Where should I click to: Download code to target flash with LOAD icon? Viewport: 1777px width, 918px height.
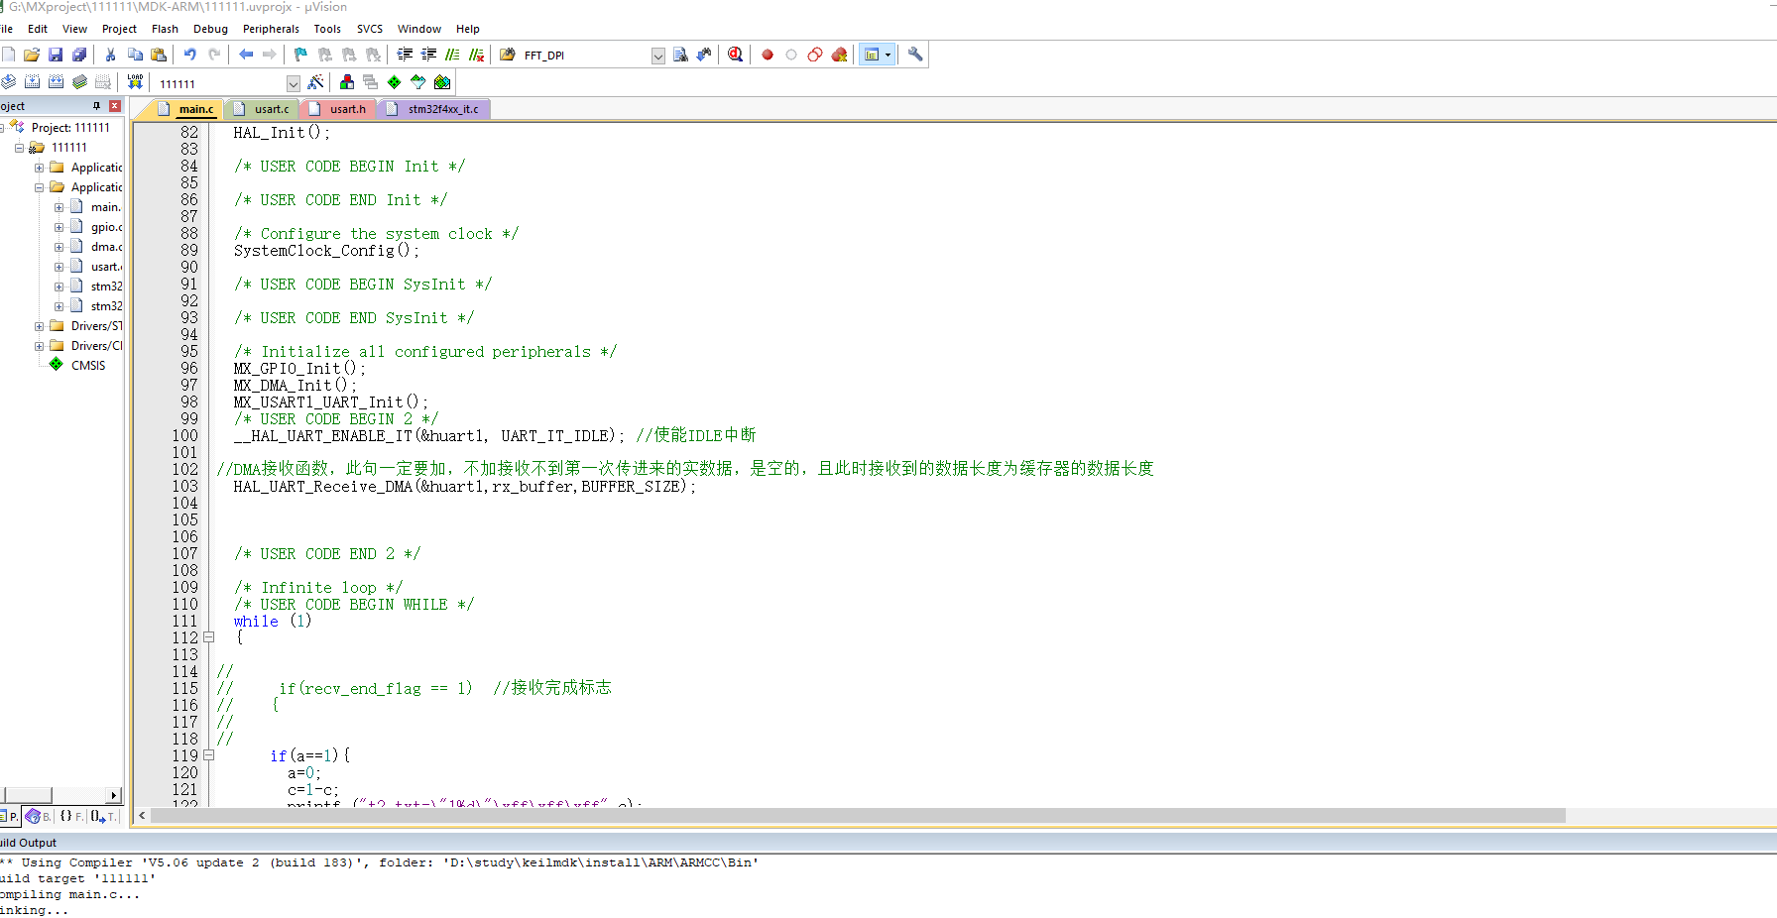(134, 82)
